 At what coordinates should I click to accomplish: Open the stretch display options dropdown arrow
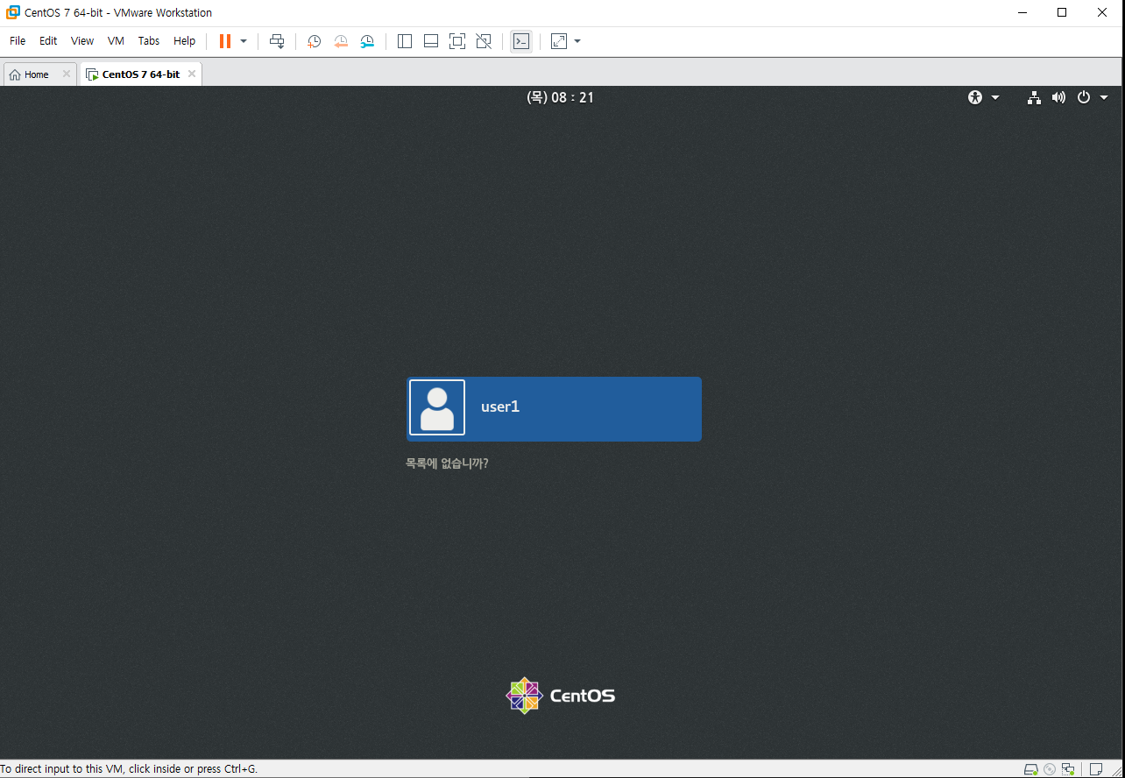[577, 41]
